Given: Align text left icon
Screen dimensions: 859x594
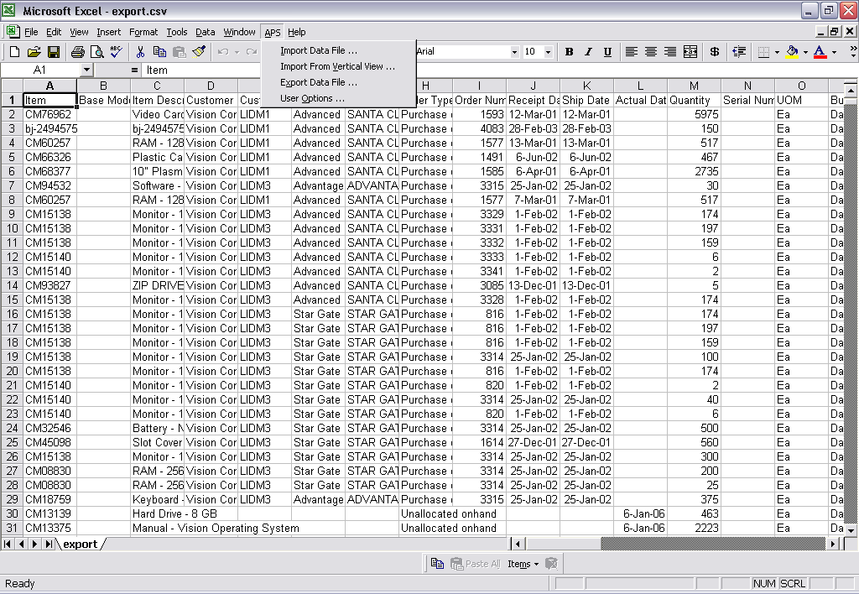Looking at the screenshot, I should tap(631, 51).
